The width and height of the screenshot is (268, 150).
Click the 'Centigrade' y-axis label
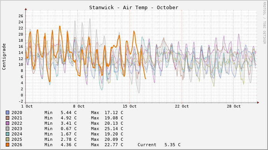tap(4, 57)
